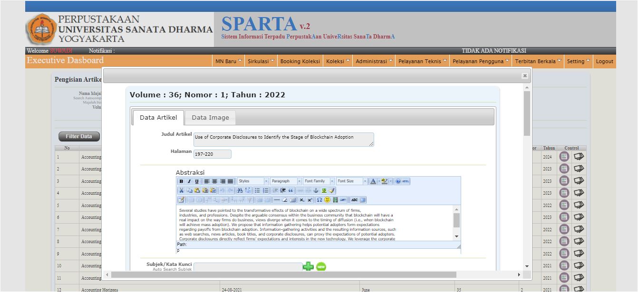Viewport: 638px width, 292px height.
Task: Toggle subscript formatting
Action: (x=301, y=200)
